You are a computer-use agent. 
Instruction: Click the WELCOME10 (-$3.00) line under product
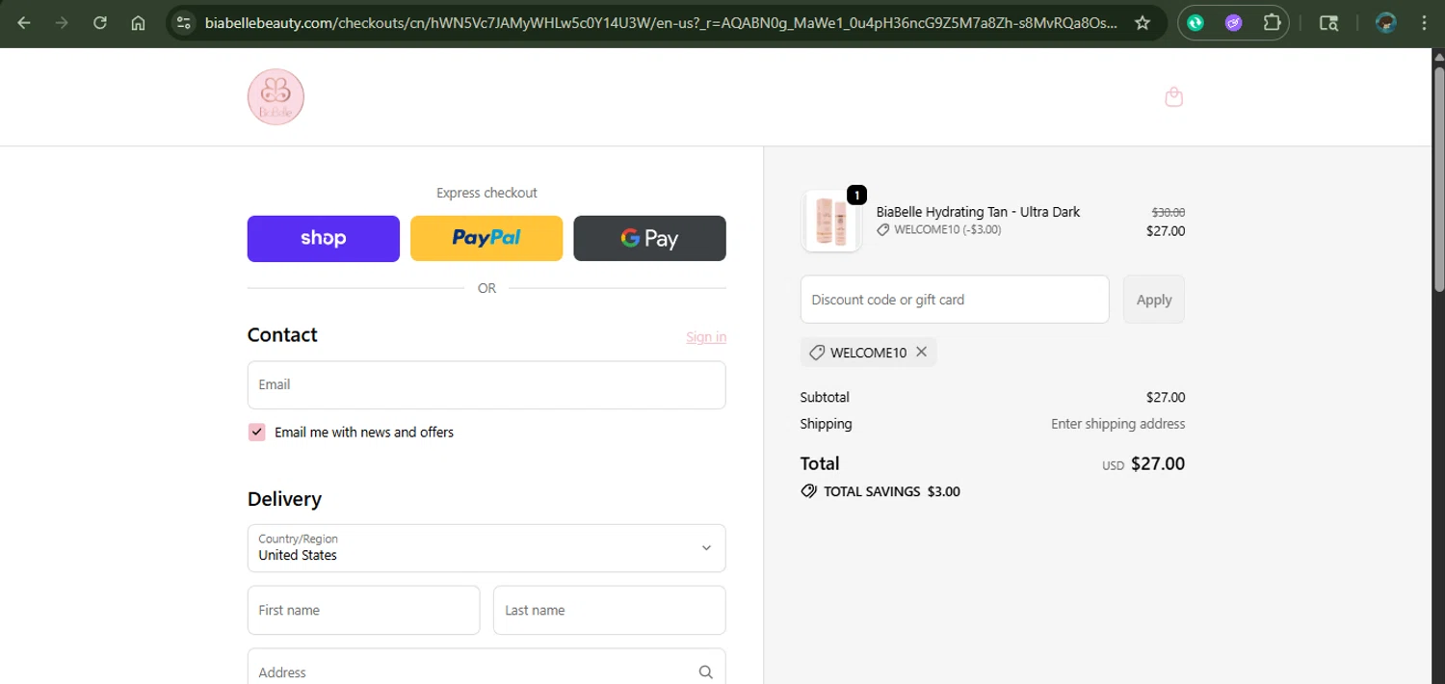tap(939, 230)
